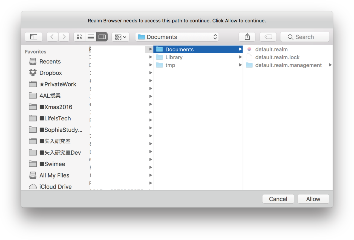Screen dimensions: 354x240
Task: Open the ■Xmas2016 sidebar folder
Action: coord(56,107)
